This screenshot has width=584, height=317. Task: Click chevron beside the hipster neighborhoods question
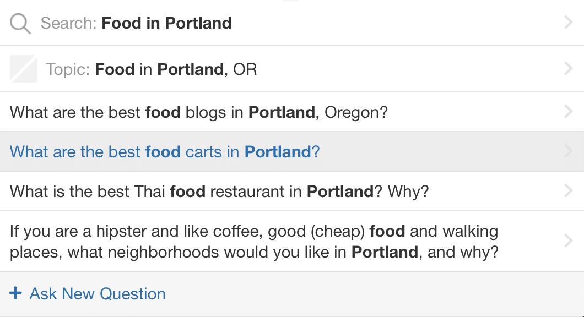568,241
